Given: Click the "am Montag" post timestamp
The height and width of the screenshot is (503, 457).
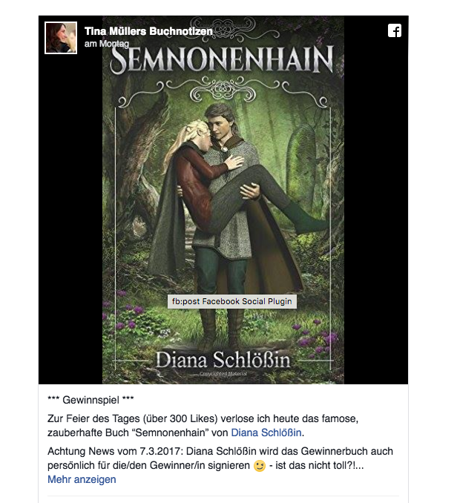Looking at the screenshot, I should pos(107,44).
